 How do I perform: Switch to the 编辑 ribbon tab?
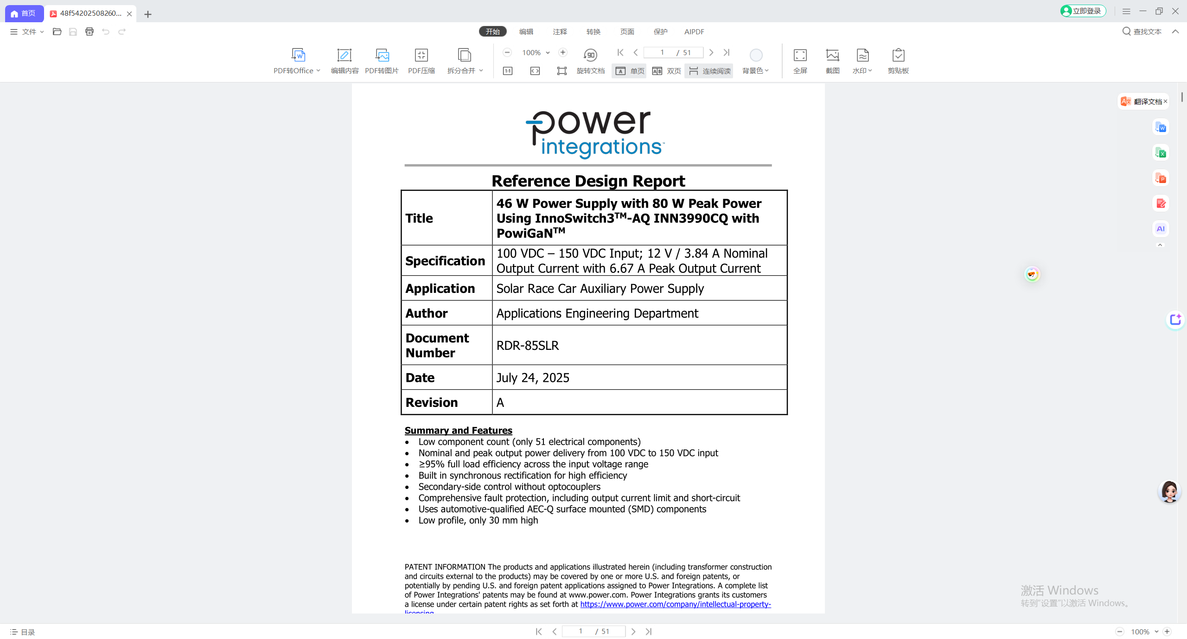(526, 32)
